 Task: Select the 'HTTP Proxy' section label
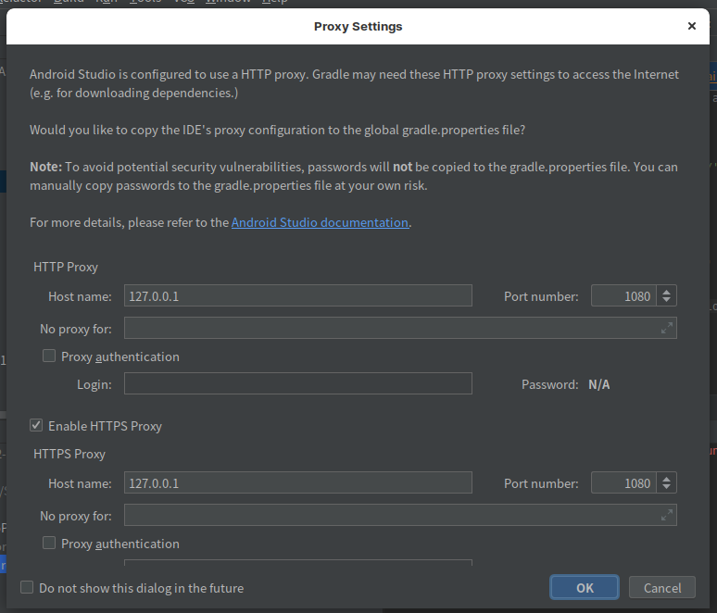(x=66, y=267)
